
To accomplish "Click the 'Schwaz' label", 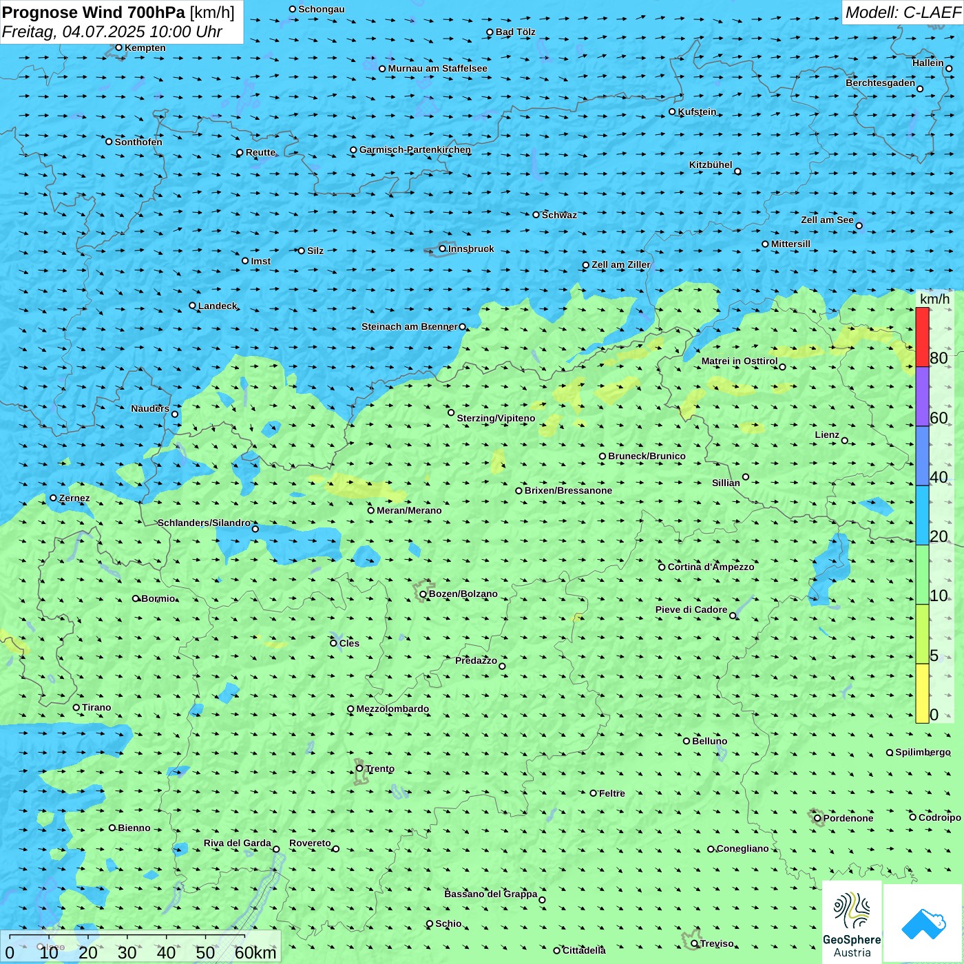I will pyautogui.click(x=559, y=215).
